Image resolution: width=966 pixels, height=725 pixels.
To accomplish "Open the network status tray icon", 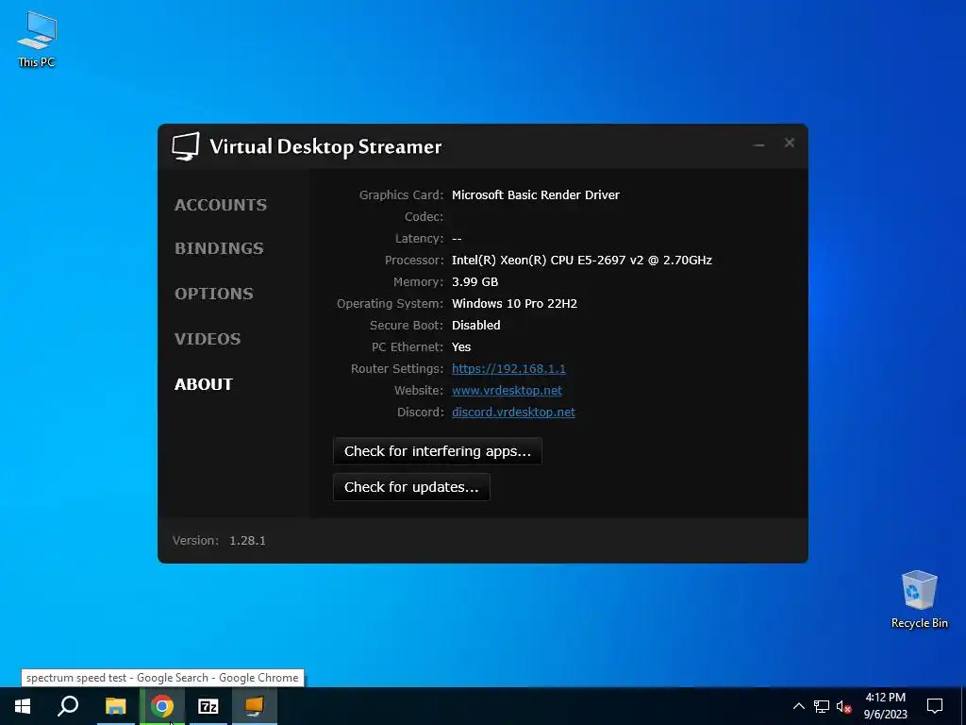I will click(822, 706).
